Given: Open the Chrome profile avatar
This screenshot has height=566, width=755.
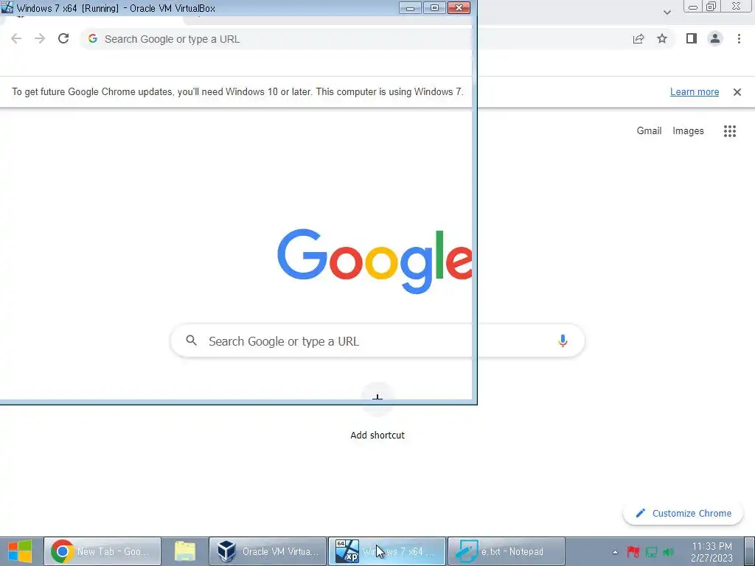Looking at the screenshot, I should click(715, 38).
